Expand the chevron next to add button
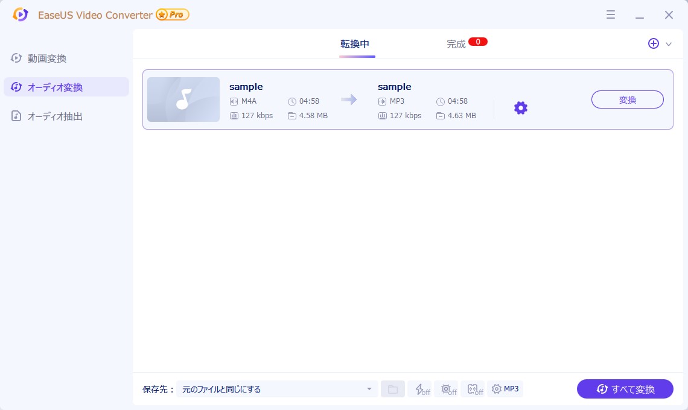This screenshot has height=410, width=688. point(668,44)
